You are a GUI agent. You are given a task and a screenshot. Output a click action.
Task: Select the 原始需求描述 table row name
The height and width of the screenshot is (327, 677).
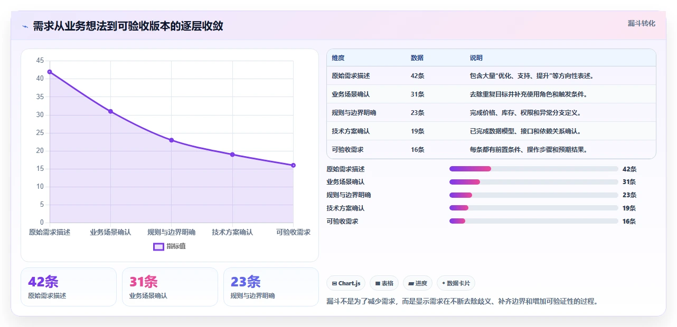[351, 76]
